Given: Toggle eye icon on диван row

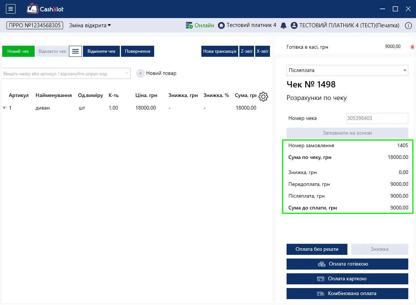Looking at the screenshot, I should (x=4, y=108).
